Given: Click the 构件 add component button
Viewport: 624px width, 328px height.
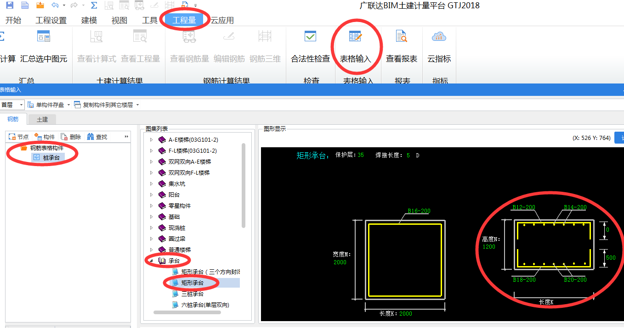Looking at the screenshot, I should (45, 137).
